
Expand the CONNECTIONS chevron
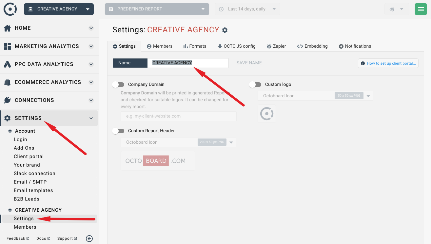pos(91,100)
